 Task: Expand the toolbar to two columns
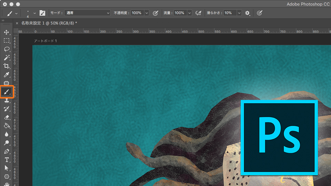point(3,20)
